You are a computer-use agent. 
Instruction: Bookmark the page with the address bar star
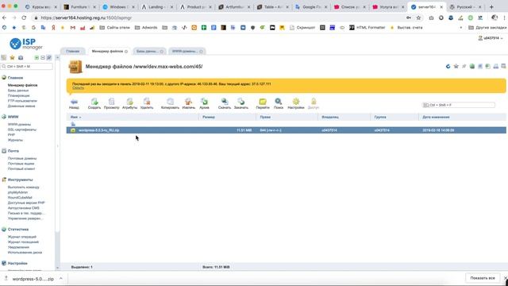418,17
